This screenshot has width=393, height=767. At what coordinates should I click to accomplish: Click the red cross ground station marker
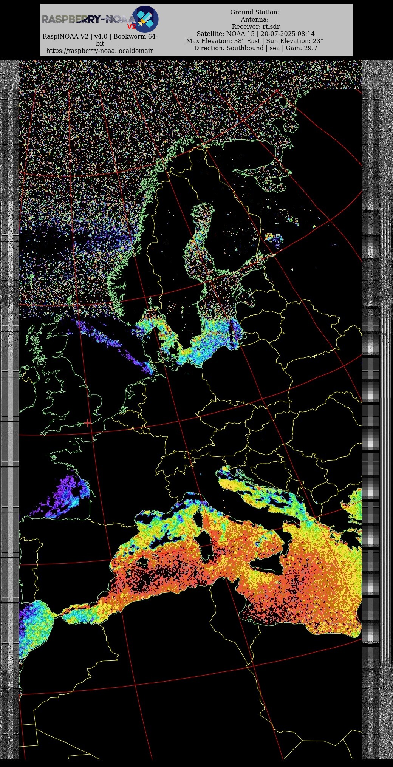(x=87, y=423)
